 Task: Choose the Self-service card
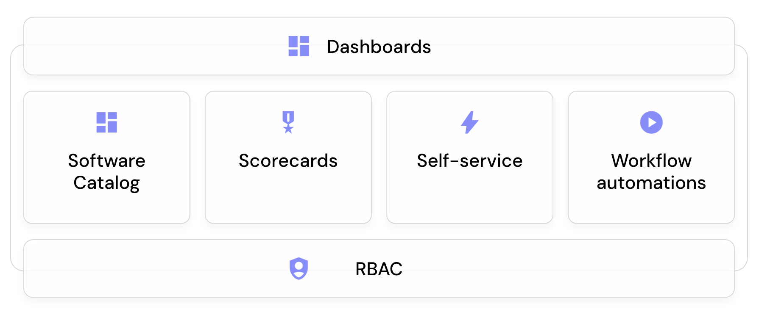470,157
